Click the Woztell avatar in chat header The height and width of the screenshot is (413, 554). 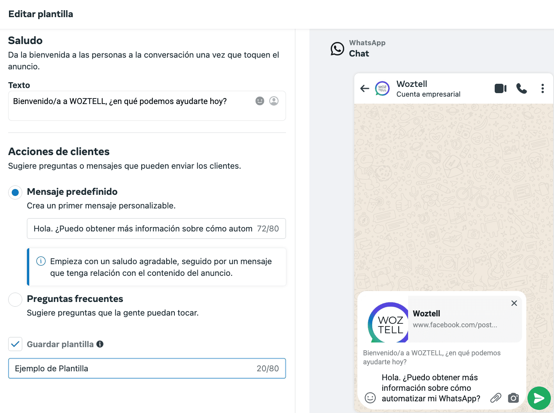(x=382, y=88)
